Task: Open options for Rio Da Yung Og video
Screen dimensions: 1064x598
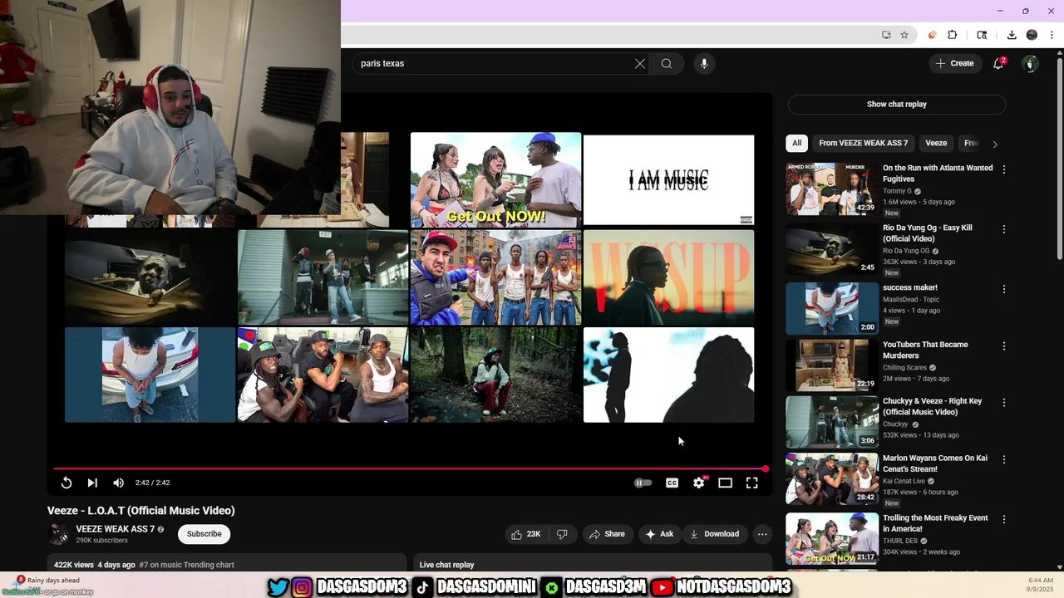Action: coord(1003,229)
